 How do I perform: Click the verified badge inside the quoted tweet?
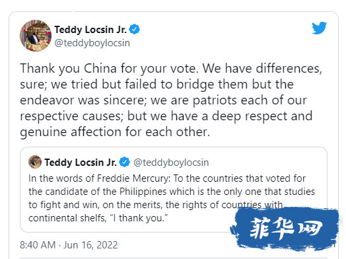tap(125, 163)
